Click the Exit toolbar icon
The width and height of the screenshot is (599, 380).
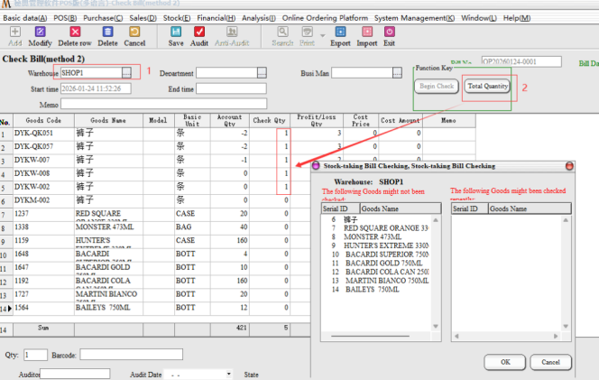389,36
